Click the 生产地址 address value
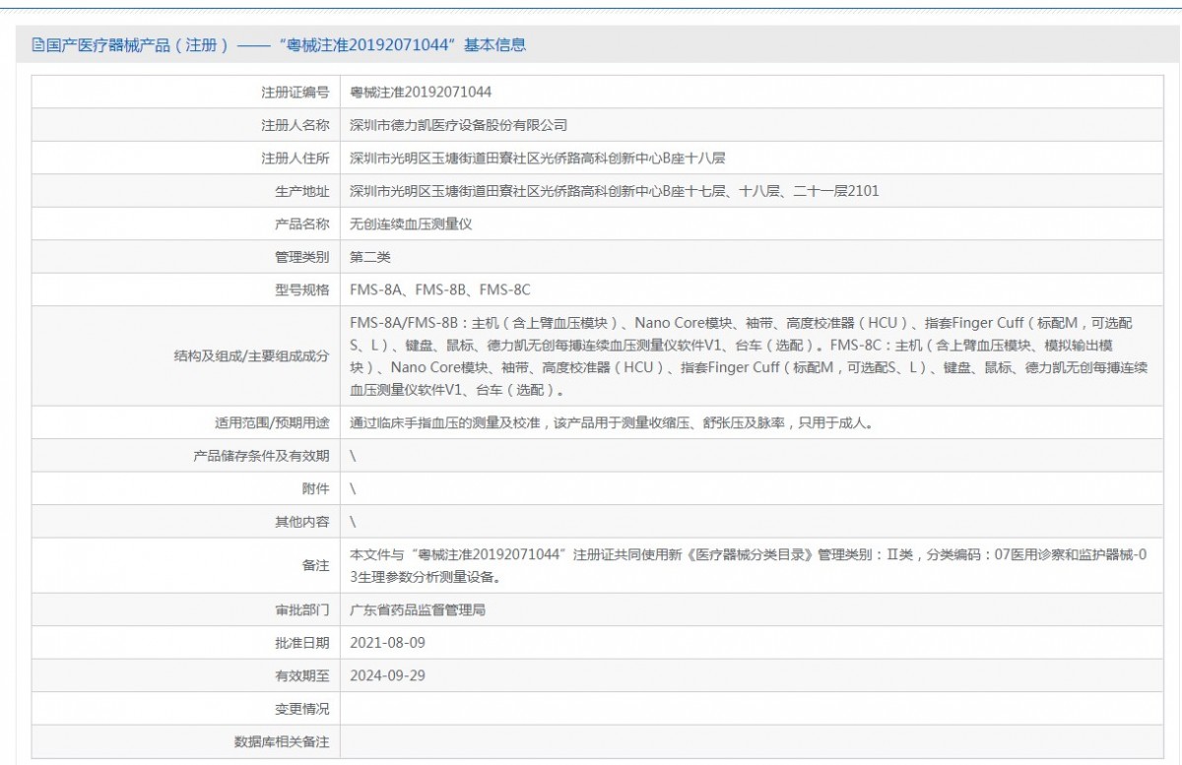This screenshot has height=765, width=1182. [x=615, y=191]
